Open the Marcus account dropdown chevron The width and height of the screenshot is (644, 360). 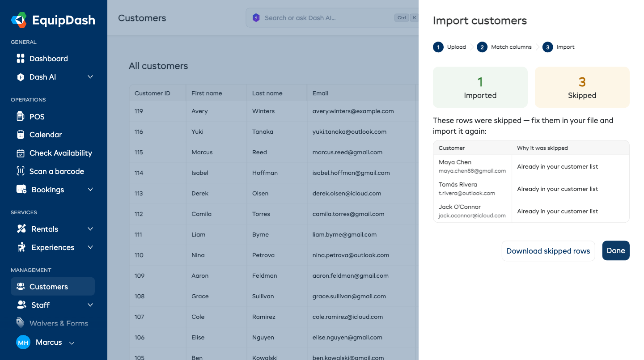pos(72,343)
